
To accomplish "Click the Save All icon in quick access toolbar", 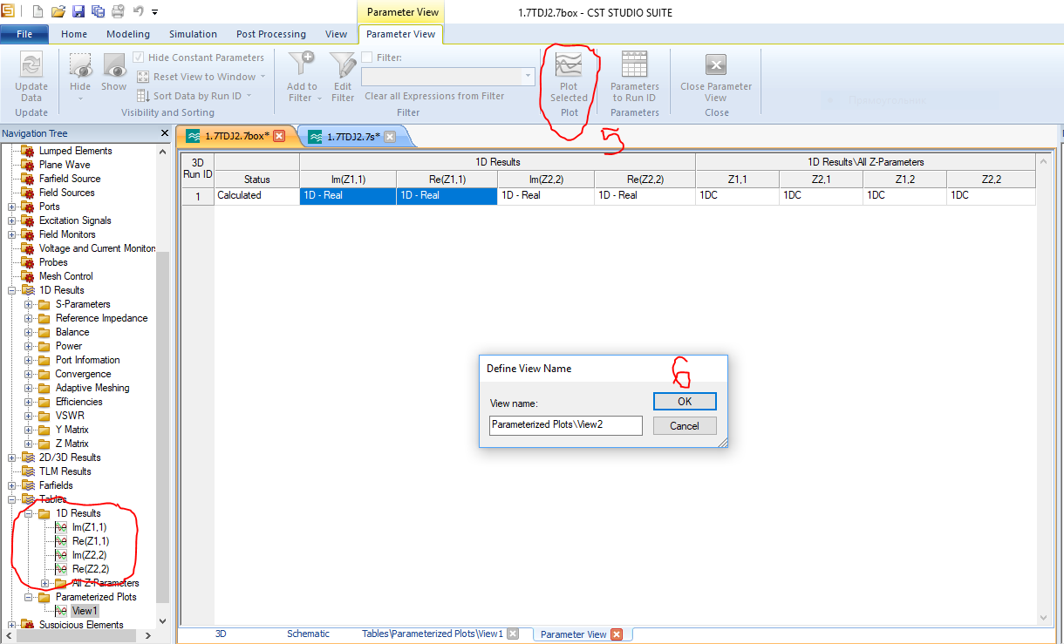I will pos(98,11).
